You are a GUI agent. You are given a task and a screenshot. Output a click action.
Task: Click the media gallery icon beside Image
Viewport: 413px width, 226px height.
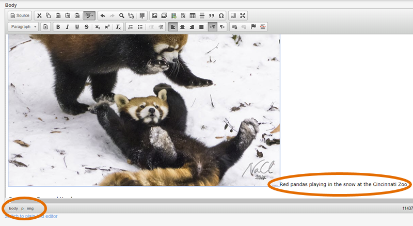coord(164,15)
